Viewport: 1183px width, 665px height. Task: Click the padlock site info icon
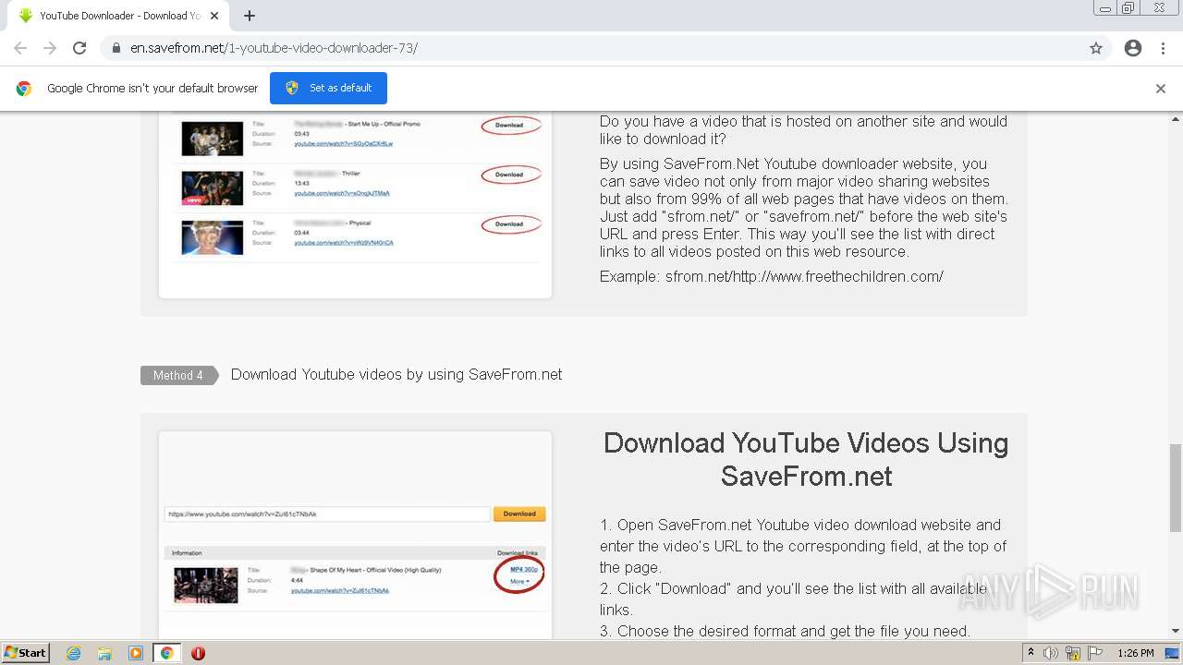click(116, 48)
